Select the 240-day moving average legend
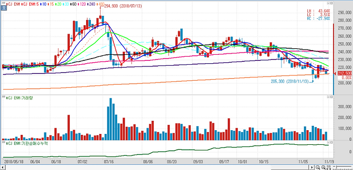This screenshot has width=353, height=170. click(91, 4)
